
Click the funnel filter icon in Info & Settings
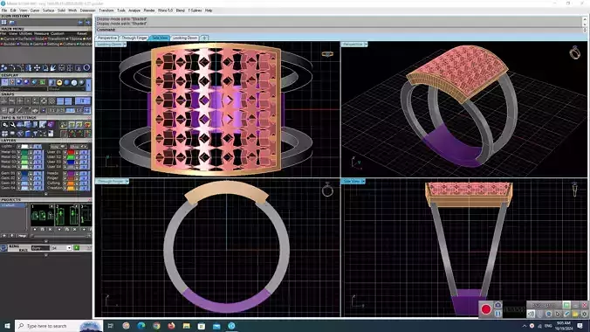click(36, 134)
